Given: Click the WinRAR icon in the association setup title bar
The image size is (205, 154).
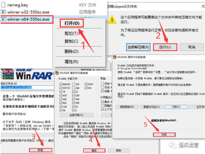Looking at the screenshot, I should pos(57,73).
